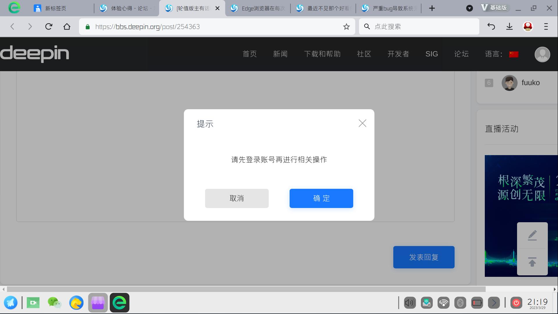Open the browser downloads icon
This screenshot has height=314, width=558.
coord(509,26)
